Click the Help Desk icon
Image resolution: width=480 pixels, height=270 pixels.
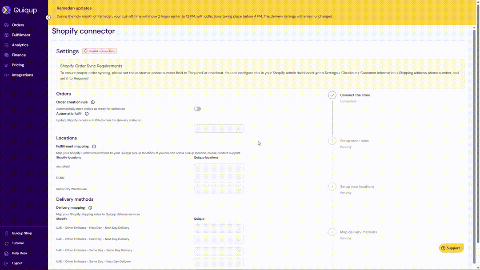click(x=6, y=254)
